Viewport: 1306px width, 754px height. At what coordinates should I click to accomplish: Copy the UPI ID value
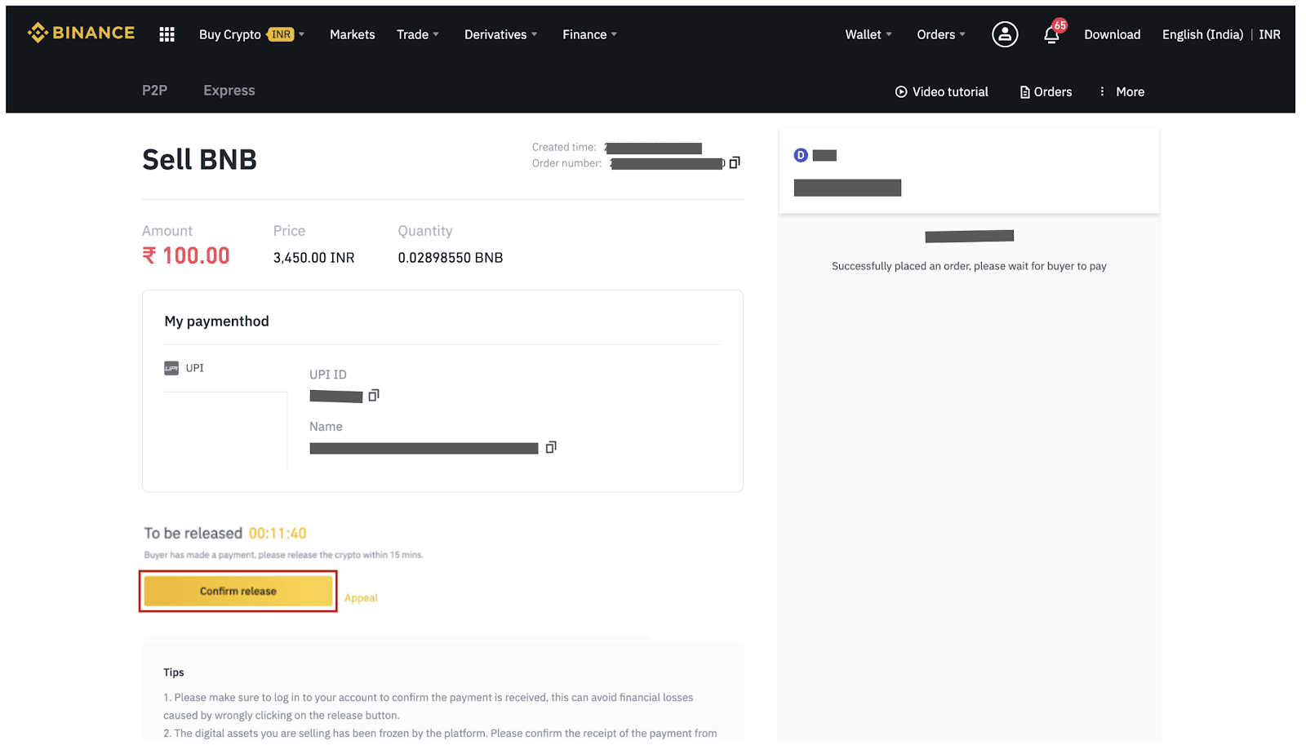pyautogui.click(x=374, y=396)
